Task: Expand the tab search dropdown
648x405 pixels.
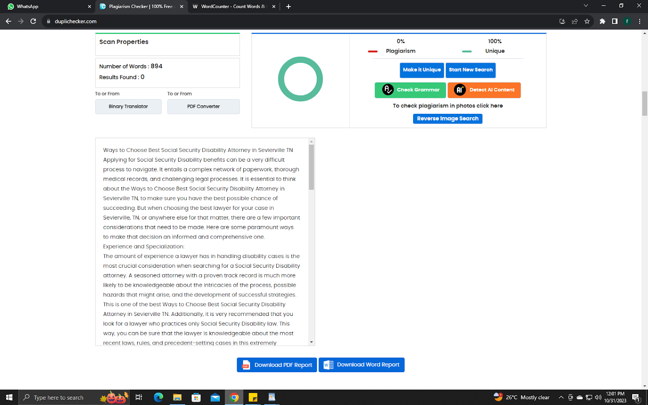Action: click(586, 6)
